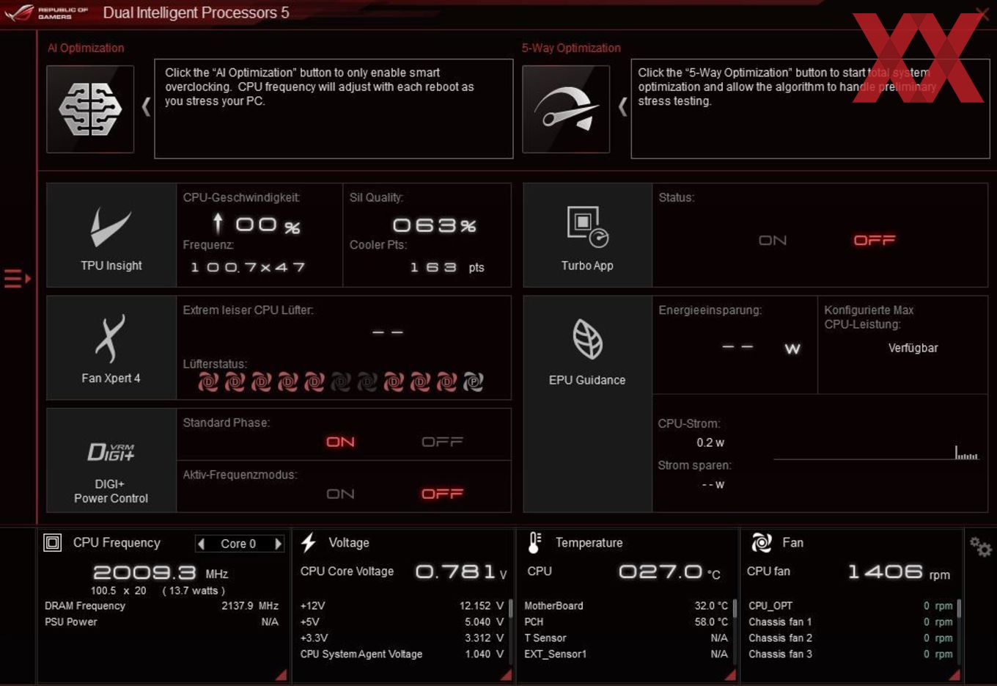Click the +12V voltage row
The image size is (997, 686).
[402, 606]
